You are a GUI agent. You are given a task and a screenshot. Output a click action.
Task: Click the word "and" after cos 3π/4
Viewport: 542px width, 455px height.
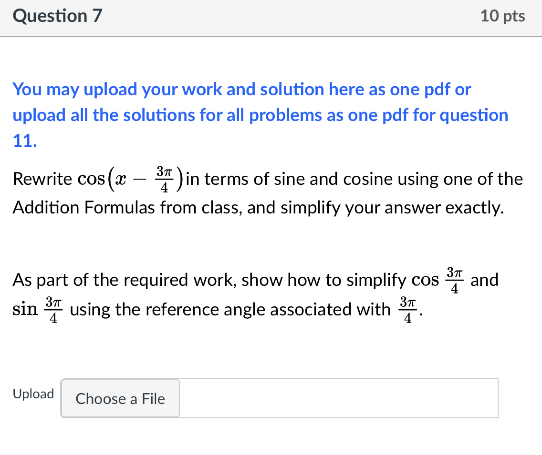point(484,280)
